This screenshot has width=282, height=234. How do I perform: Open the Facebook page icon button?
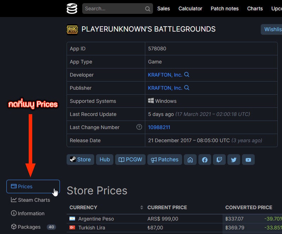coord(205,160)
